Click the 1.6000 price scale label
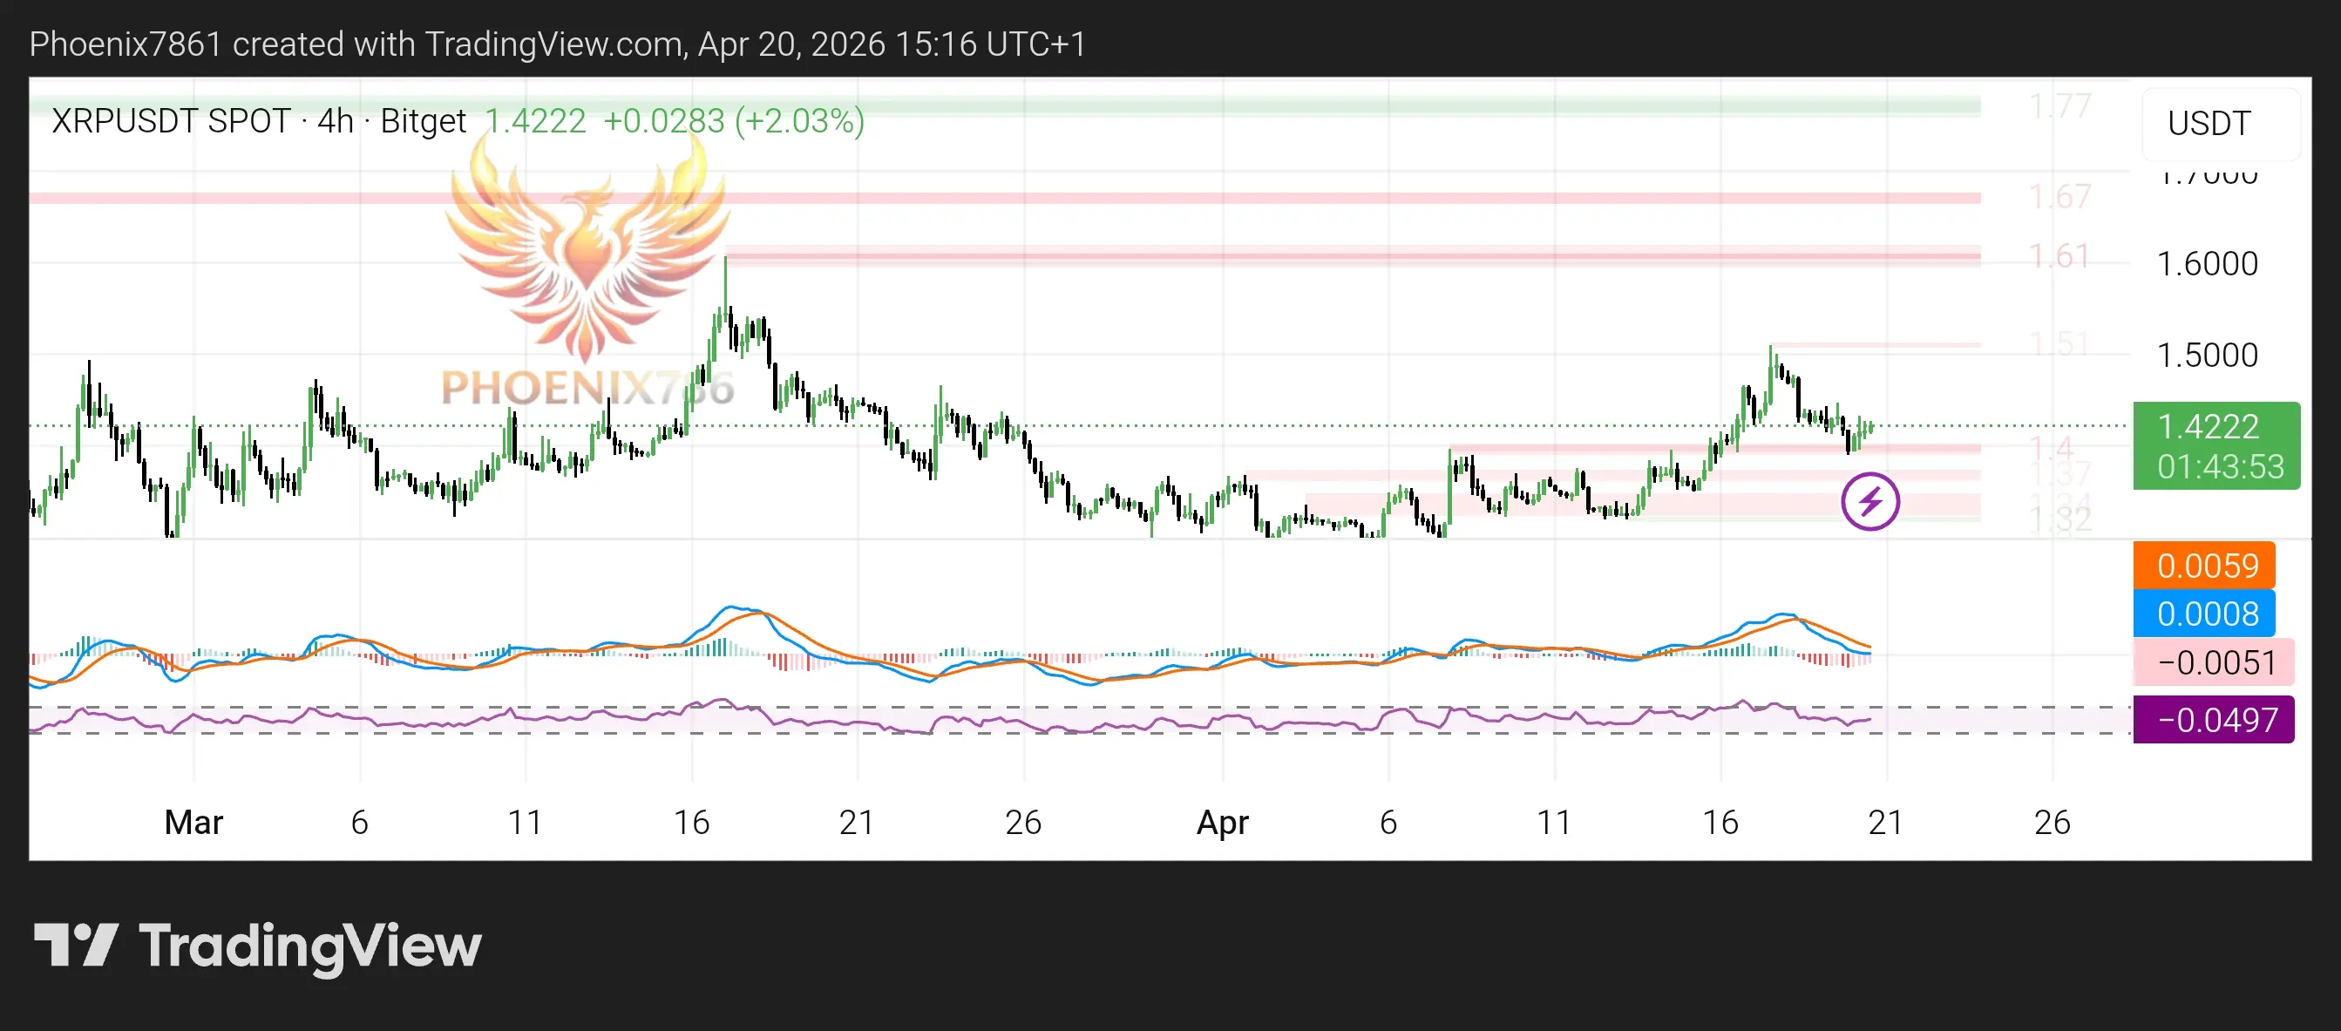The image size is (2341, 1031). pos(2207,263)
